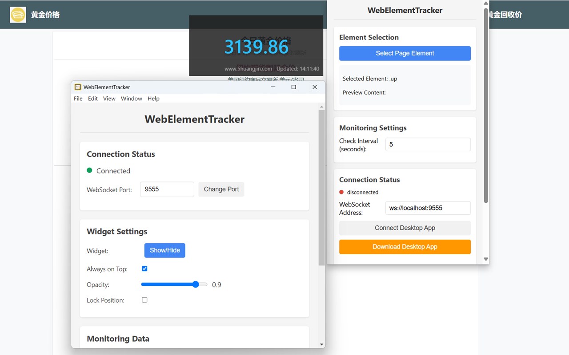Click the Element Selection heading
Viewport: 569px width, 355px height.
[x=369, y=37]
